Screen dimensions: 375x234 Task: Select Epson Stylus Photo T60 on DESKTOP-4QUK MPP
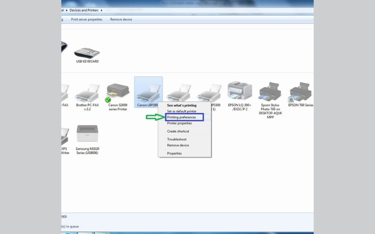click(x=270, y=100)
